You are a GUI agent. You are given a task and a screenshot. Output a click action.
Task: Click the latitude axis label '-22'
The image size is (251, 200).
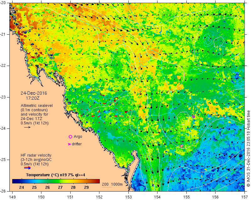[x=3, y=66]
